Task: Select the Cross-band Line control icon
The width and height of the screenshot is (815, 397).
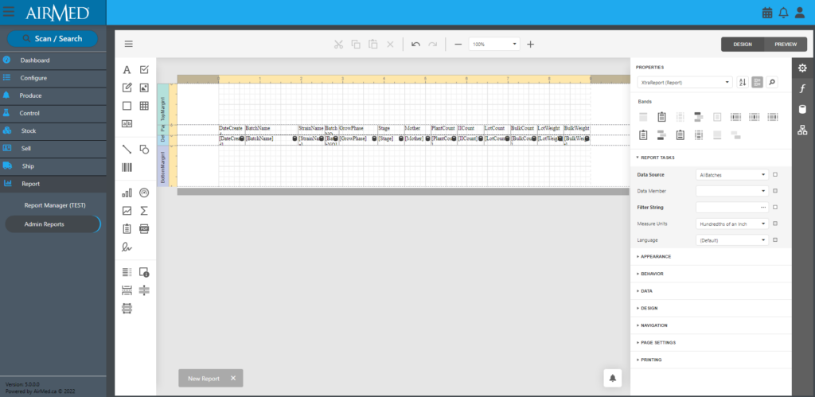Action: 145,290
